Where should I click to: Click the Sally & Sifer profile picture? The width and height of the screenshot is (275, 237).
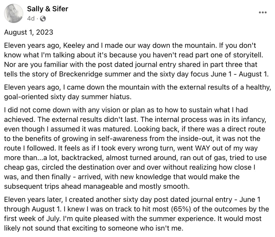click(x=13, y=13)
